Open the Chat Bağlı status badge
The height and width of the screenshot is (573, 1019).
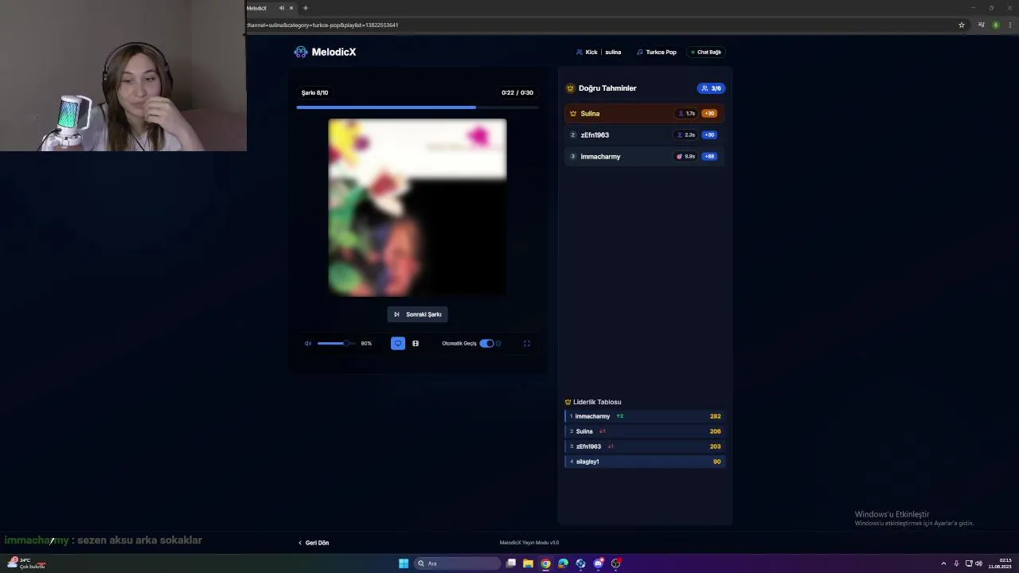click(706, 53)
